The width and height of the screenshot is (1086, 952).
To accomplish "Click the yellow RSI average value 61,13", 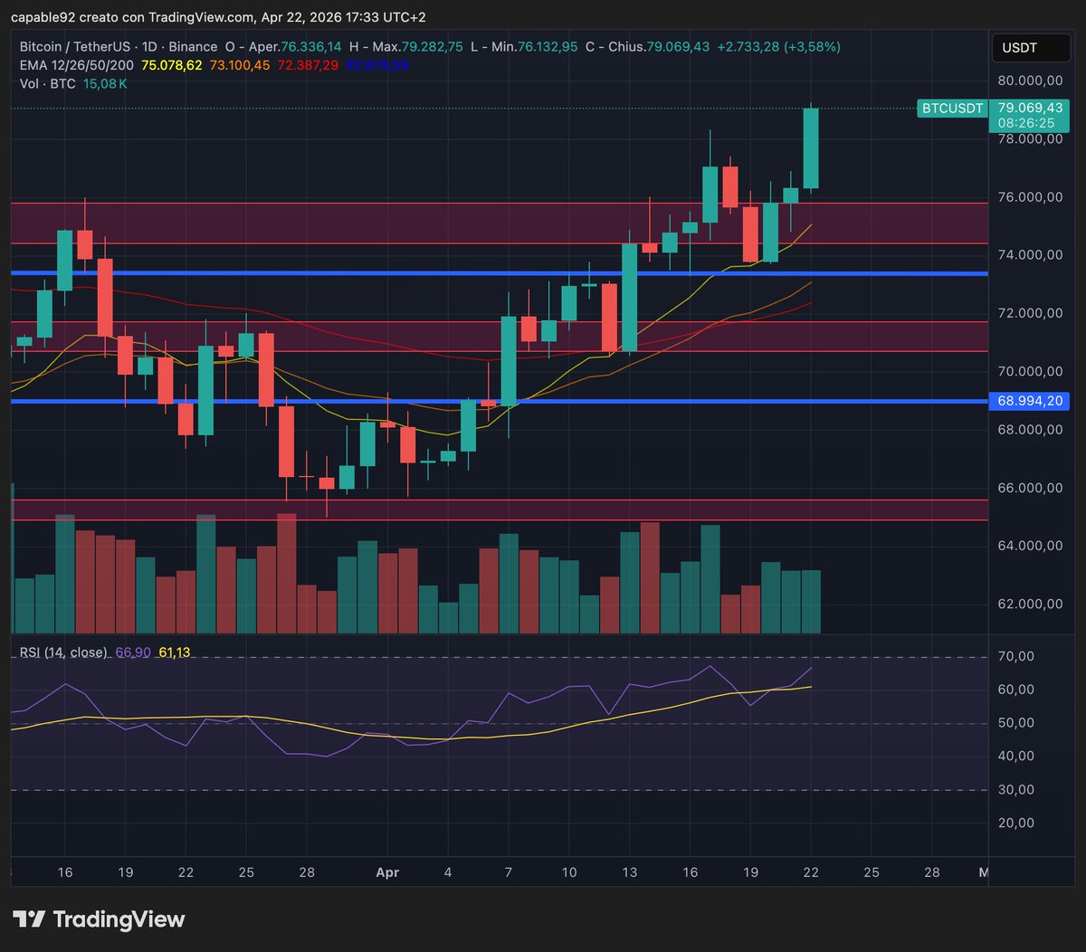I will click(x=175, y=652).
